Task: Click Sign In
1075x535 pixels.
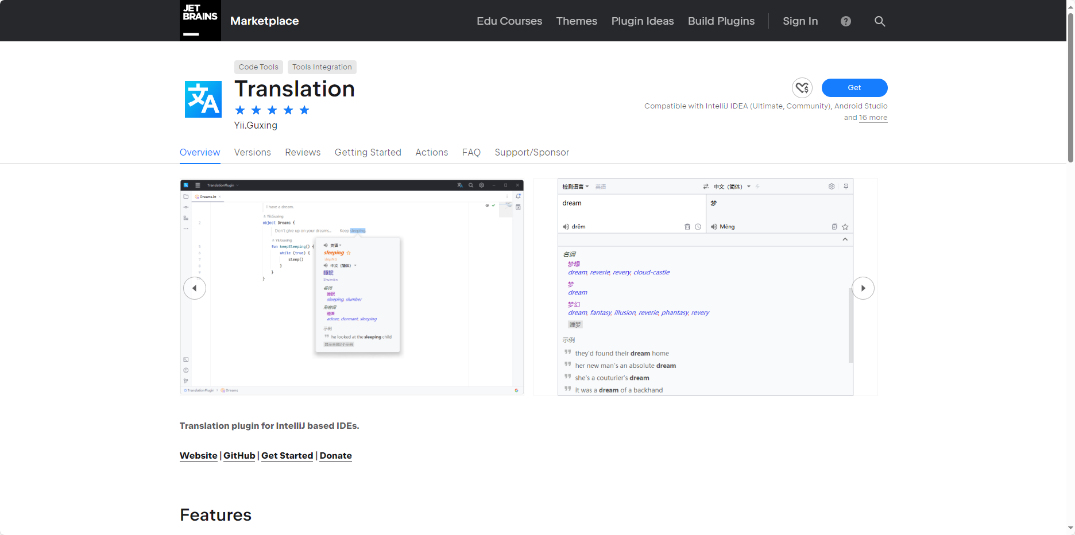Action: click(800, 21)
